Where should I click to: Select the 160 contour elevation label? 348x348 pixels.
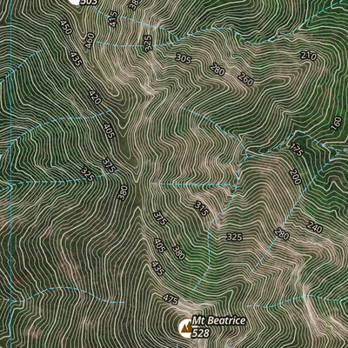click(x=336, y=124)
